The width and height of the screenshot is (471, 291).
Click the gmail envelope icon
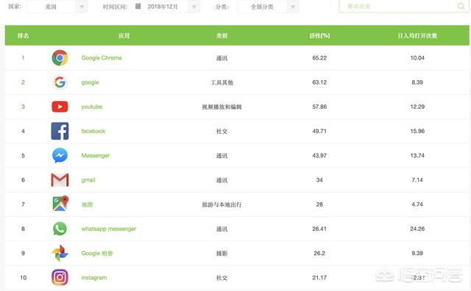point(60,180)
